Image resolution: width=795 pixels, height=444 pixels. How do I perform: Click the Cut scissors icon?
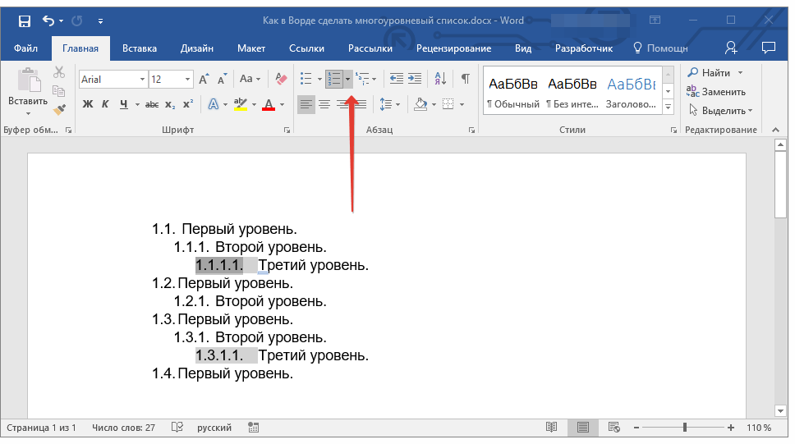[x=59, y=73]
